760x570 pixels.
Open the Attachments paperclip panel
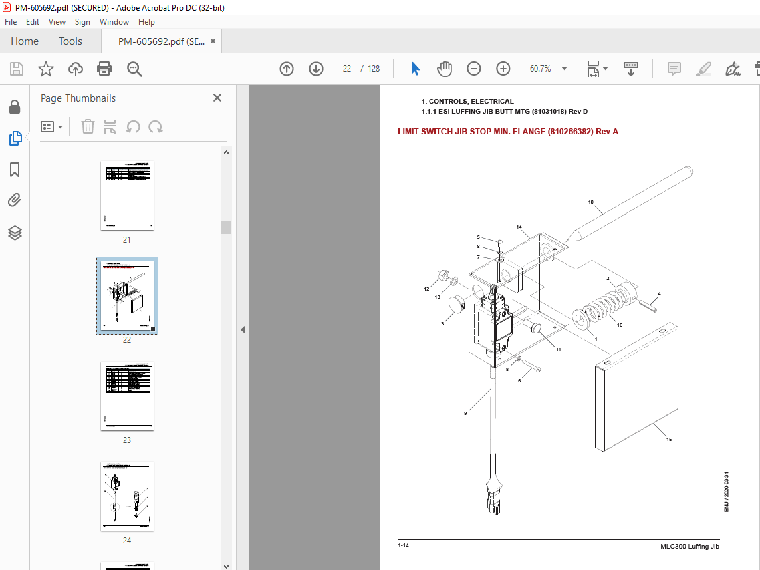pyautogui.click(x=15, y=200)
